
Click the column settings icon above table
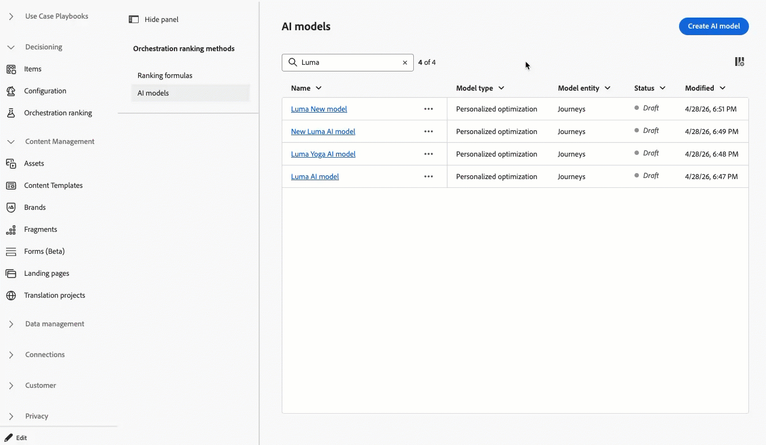[740, 62]
